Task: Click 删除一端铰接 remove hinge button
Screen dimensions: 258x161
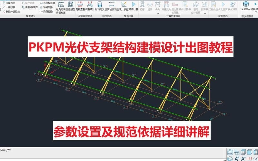Action: pos(10,11)
